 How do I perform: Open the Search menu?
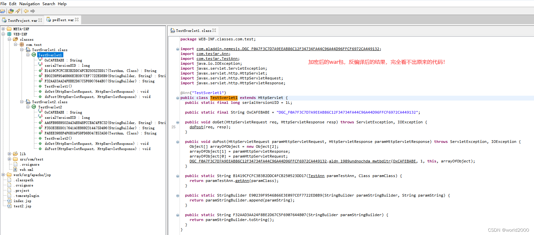(49, 4)
